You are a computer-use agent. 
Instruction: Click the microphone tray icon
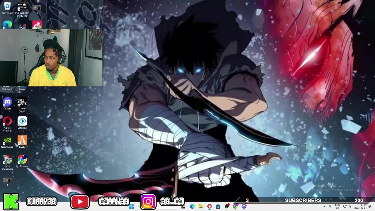click(x=330, y=206)
